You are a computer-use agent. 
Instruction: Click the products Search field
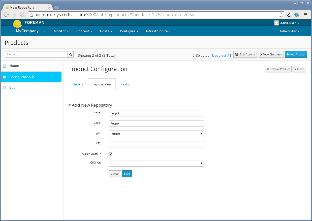[x=36, y=54]
